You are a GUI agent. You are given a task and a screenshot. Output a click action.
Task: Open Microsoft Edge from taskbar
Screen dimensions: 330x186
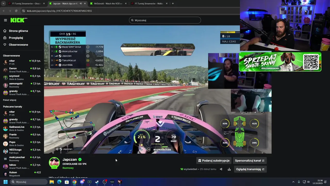point(59,182)
